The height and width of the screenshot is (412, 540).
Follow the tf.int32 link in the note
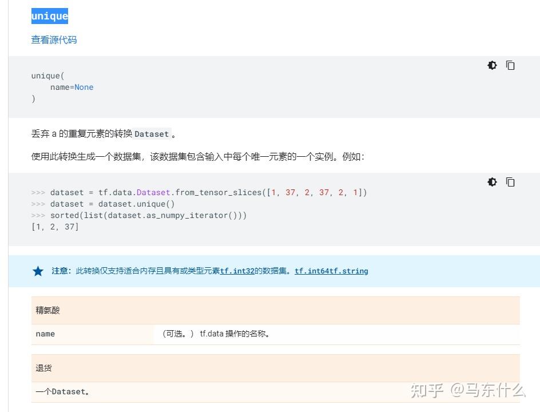[237, 271]
